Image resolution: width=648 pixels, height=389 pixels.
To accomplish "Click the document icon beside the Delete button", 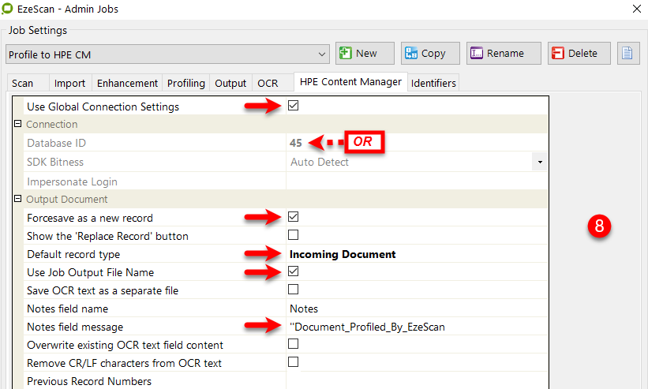I will [627, 54].
